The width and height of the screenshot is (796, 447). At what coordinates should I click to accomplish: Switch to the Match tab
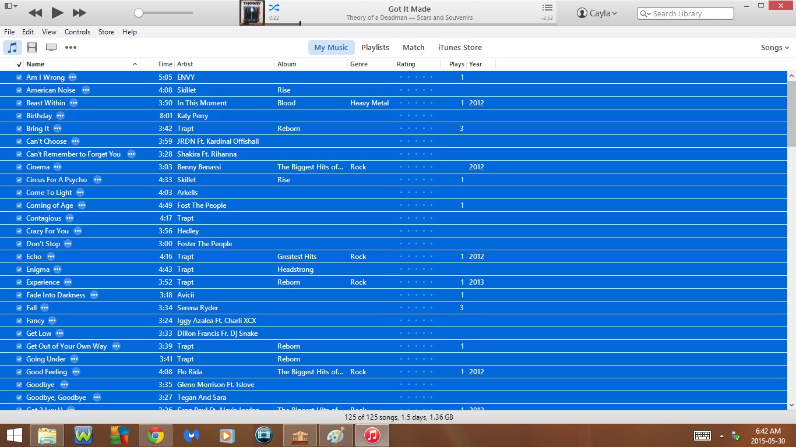coord(414,48)
